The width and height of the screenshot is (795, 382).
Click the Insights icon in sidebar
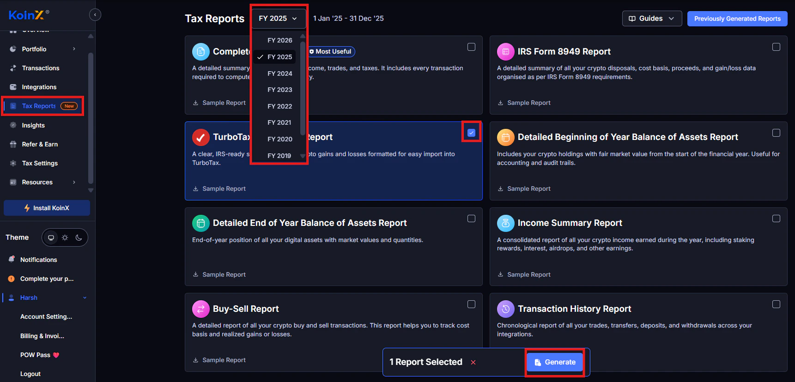pyautogui.click(x=13, y=125)
